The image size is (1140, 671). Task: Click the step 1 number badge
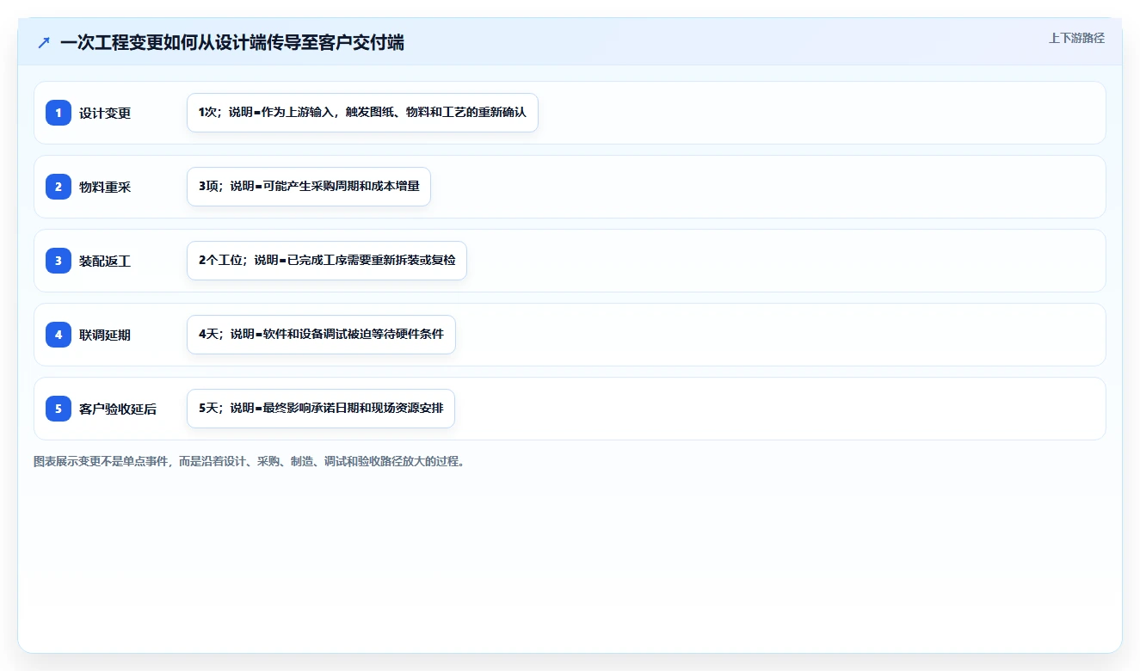(x=59, y=113)
